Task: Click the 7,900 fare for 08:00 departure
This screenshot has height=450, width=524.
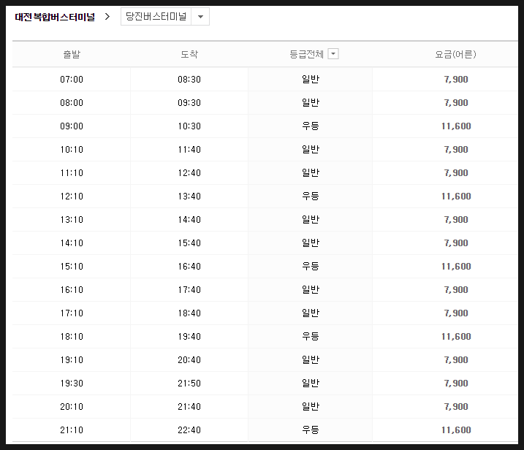Action: pyautogui.click(x=456, y=102)
